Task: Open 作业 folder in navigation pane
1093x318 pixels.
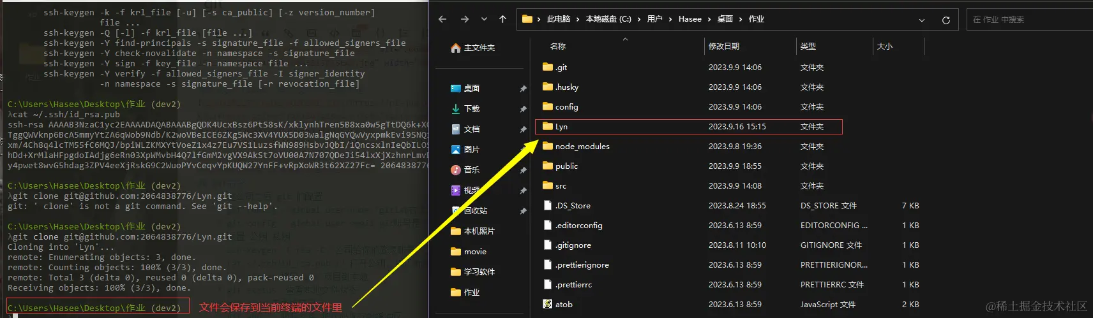Action: click(465, 293)
